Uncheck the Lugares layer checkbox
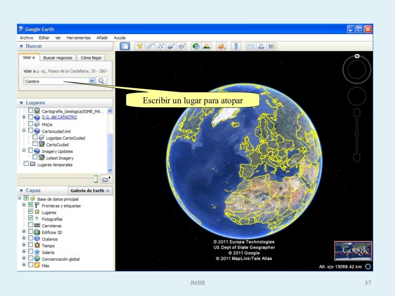This screenshot has height=296, width=395. point(30,211)
